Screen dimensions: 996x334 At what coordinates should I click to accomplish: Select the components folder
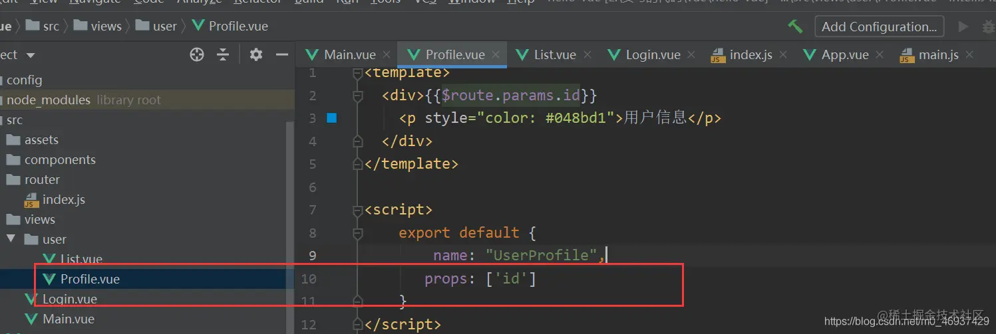[x=51, y=159]
